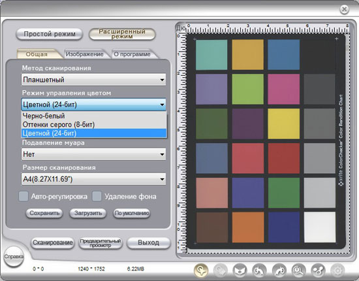
Task: Enable the Удаление фона checkbox
Action: [97, 197]
